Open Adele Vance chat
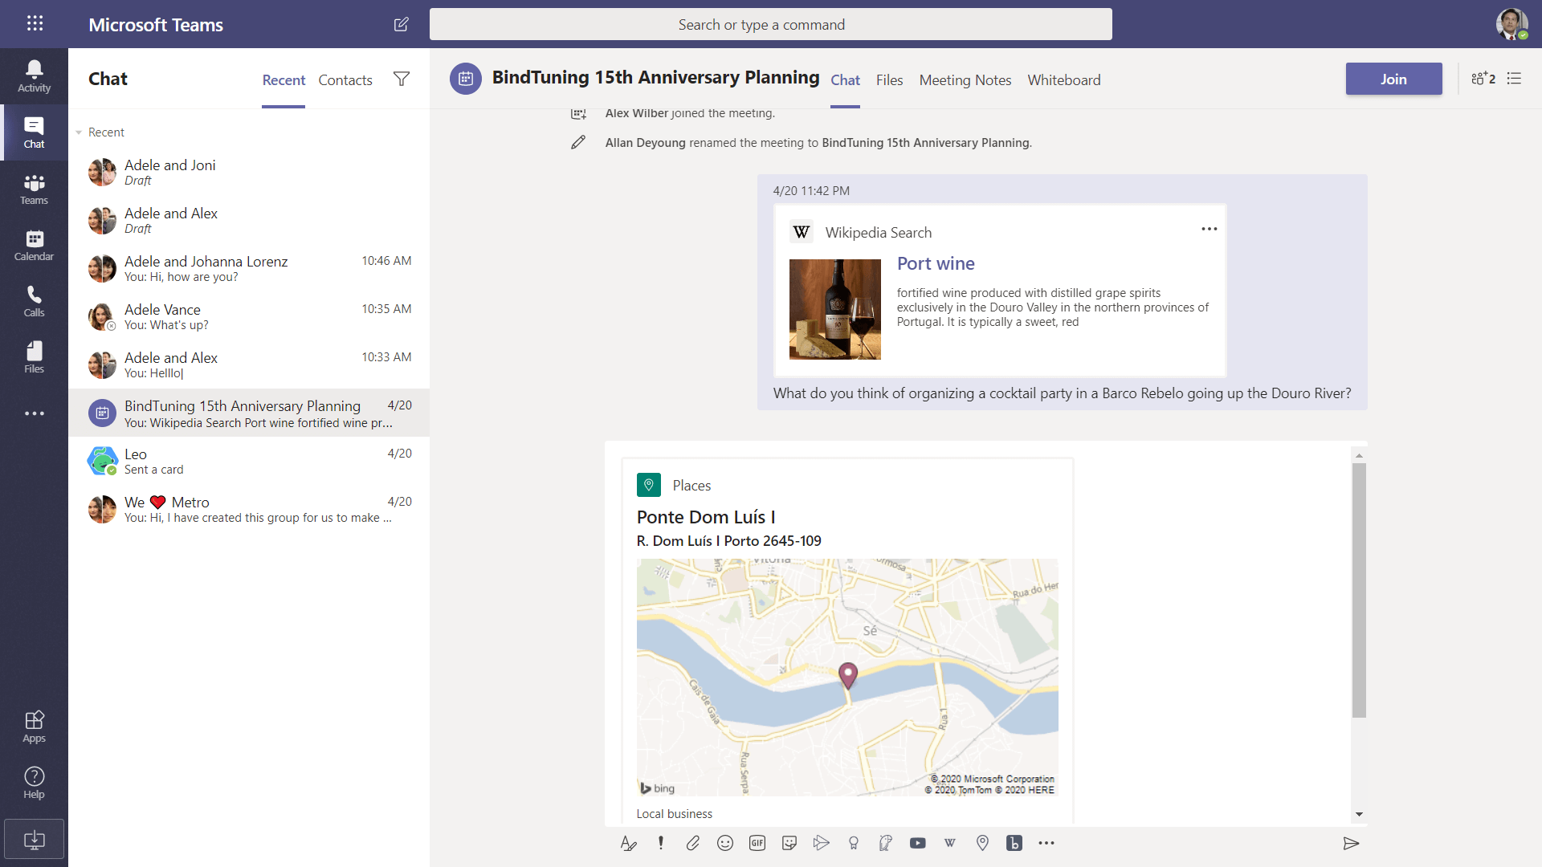The height and width of the screenshot is (867, 1542). (x=249, y=316)
